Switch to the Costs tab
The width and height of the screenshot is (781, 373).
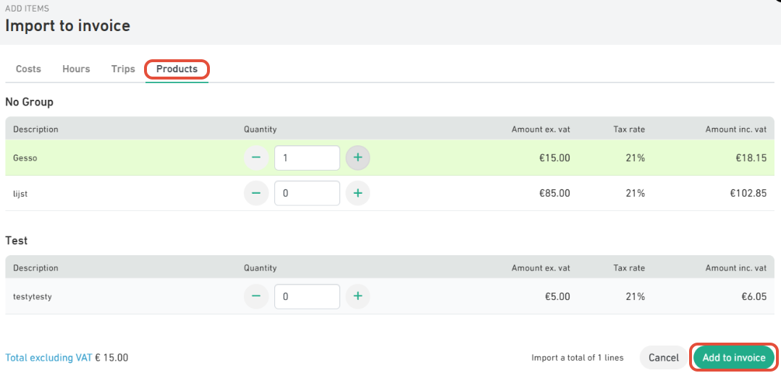tap(28, 69)
